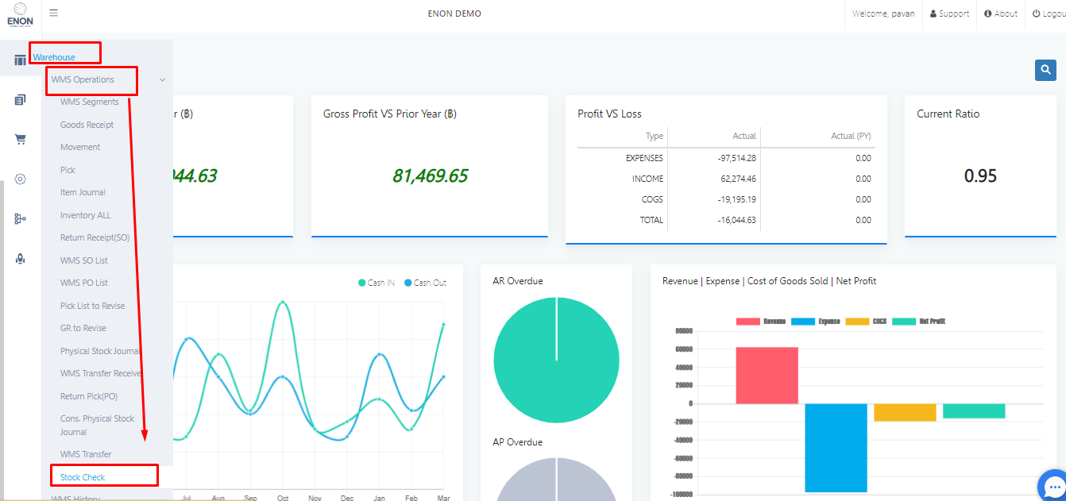The image size is (1066, 501).
Task: Click the Support link
Action: (949, 13)
